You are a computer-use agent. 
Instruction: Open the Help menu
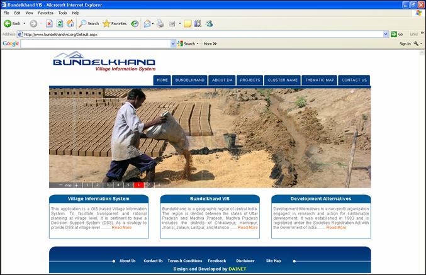tap(76, 13)
